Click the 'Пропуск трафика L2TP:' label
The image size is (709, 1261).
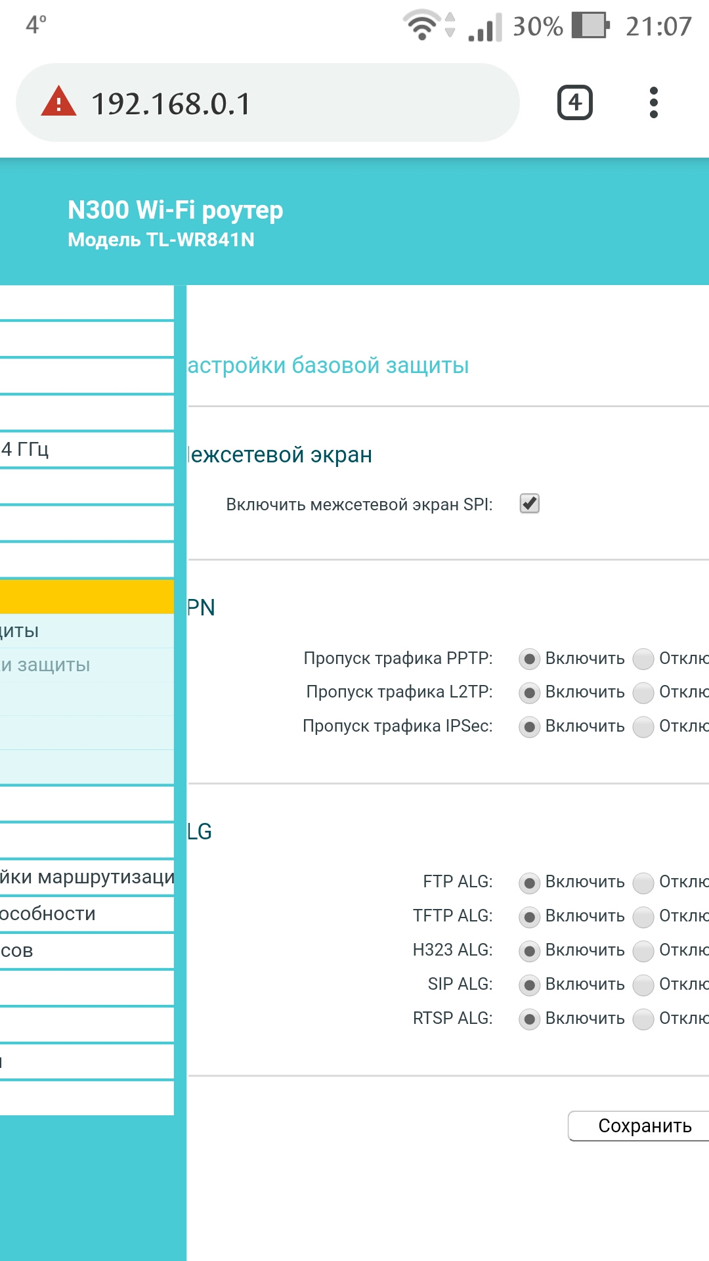[399, 692]
